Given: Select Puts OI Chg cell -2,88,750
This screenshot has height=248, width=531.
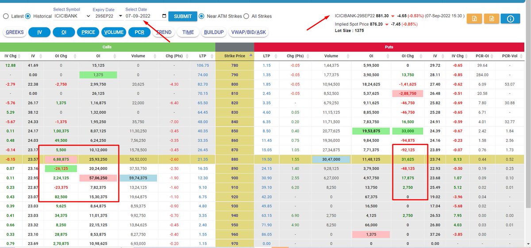Looking at the screenshot, I should [x=407, y=93].
